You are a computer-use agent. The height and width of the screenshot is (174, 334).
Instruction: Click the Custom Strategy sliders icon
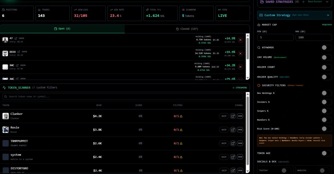[261, 15]
